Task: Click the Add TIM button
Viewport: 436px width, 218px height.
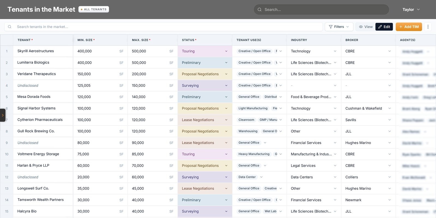Action: tap(409, 27)
